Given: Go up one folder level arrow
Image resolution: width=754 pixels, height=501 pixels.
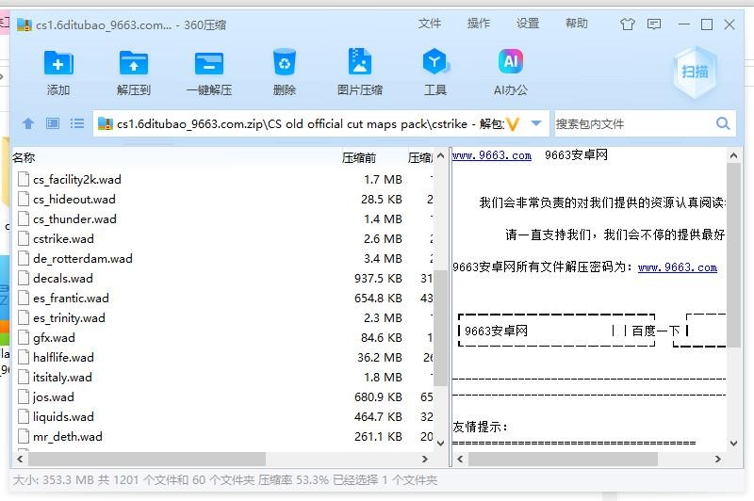Looking at the screenshot, I should pos(28,123).
